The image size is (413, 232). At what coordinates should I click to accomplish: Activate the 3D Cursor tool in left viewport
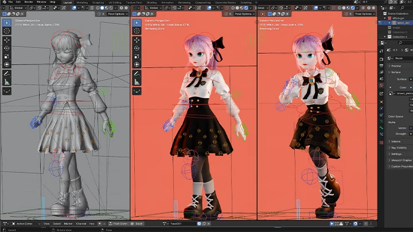tap(7, 31)
